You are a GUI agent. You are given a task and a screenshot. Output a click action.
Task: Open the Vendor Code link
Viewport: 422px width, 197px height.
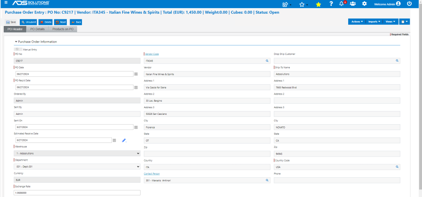point(152,54)
